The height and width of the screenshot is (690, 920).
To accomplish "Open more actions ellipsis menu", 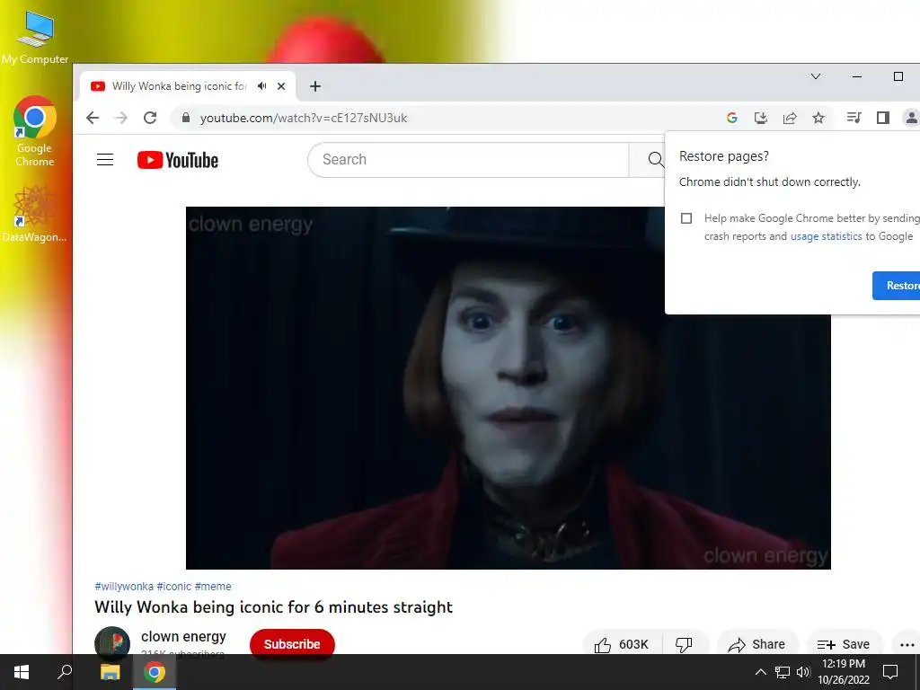I will coord(907,644).
